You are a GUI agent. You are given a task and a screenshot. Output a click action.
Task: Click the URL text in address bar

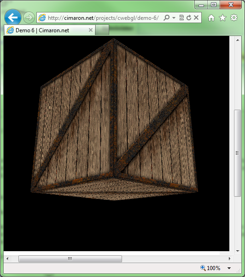(103, 18)
